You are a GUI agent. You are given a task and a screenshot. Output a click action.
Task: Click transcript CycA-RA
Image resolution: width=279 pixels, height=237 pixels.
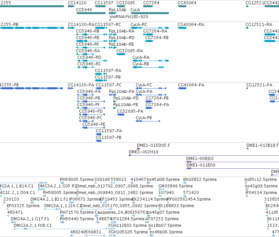[141, 57]
